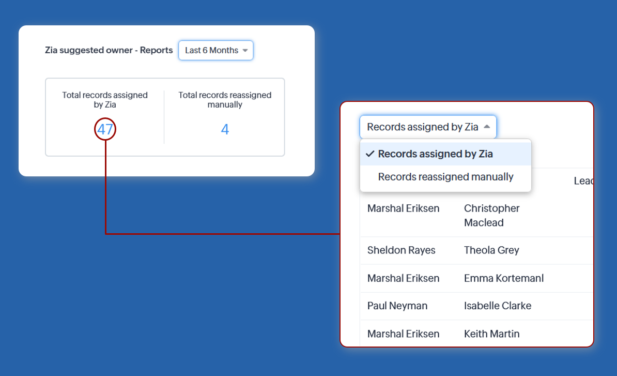617x376 pixels.
Task: Select Records assigned by Zia option
Action: click(435, 154)
